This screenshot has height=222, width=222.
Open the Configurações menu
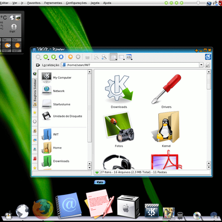(x=76, y=3)
